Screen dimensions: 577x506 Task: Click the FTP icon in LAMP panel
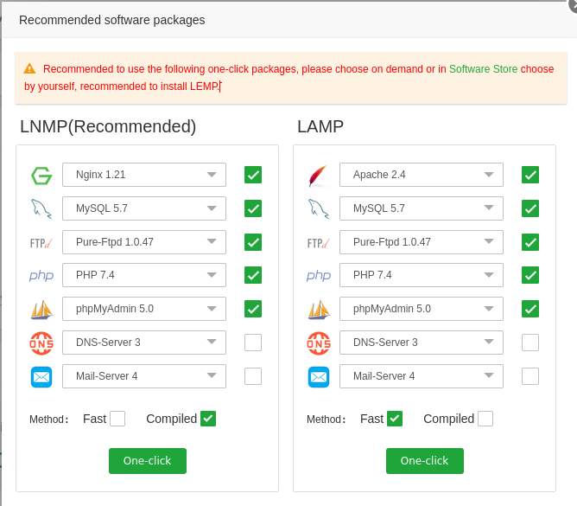318,243
